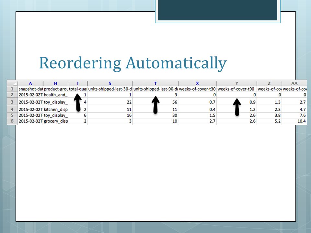Click the kitchen_disp product cell
The height and width of the screenshot is (233, 311).
[x=55, y=109]
